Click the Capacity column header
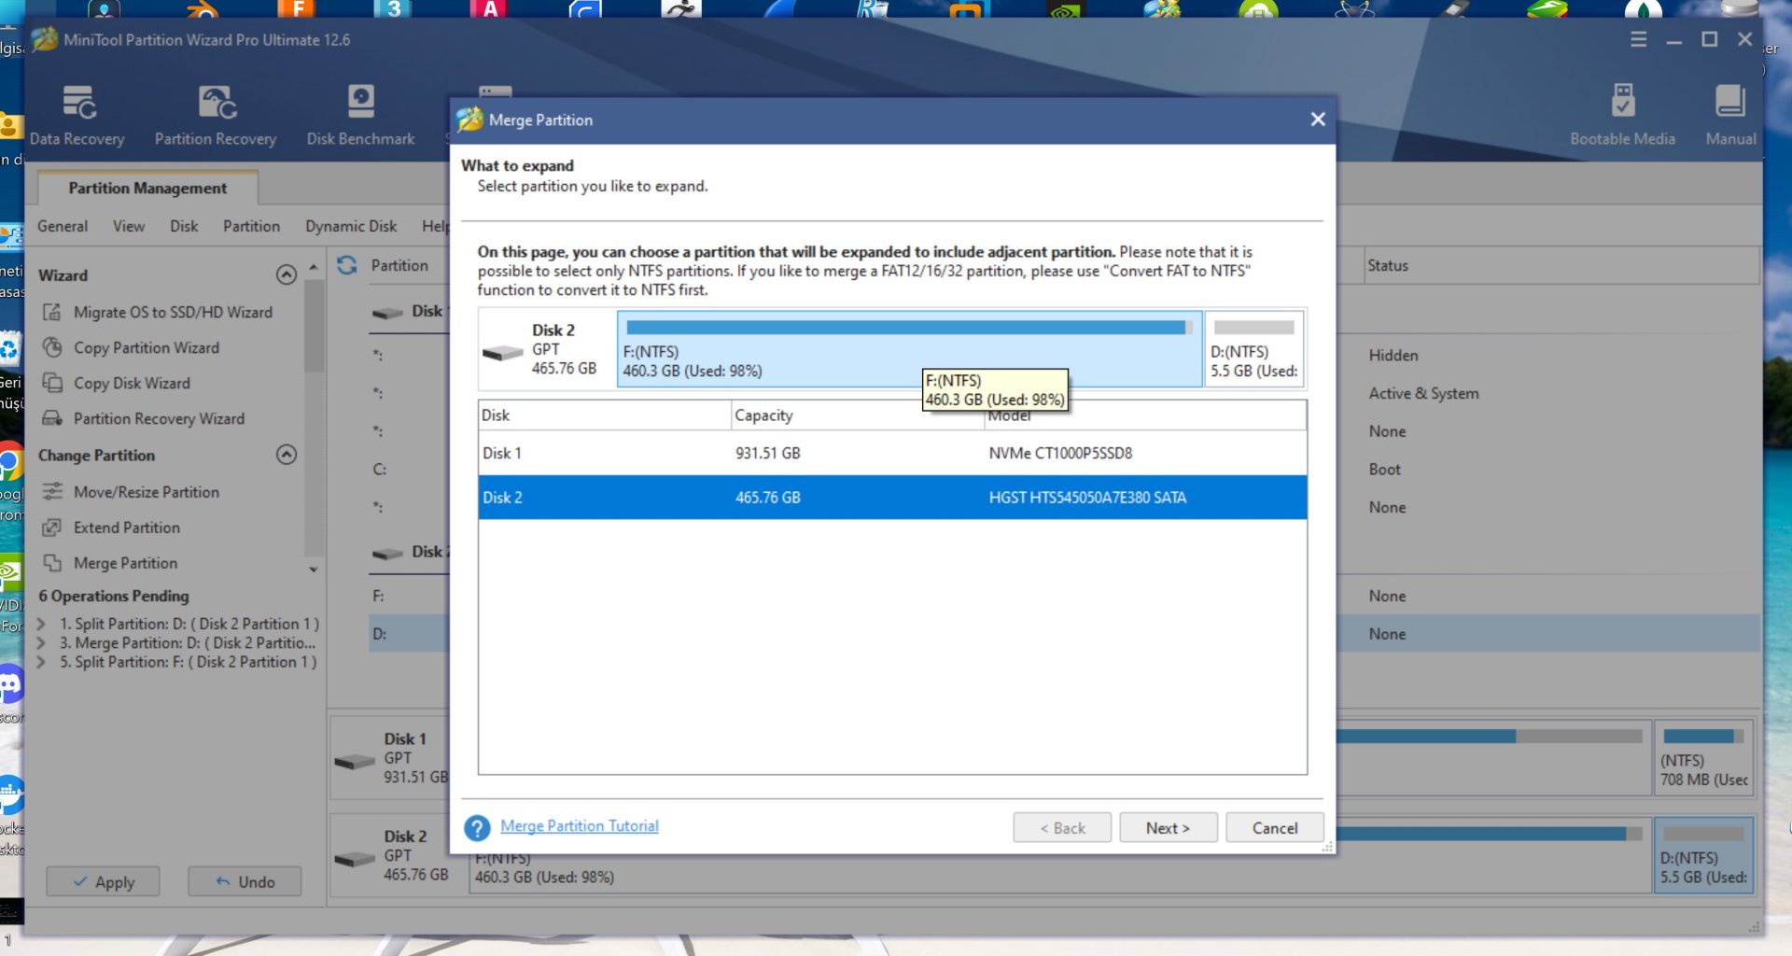The width and height of the screenshot is (1792, 956). tap(858, 415)
